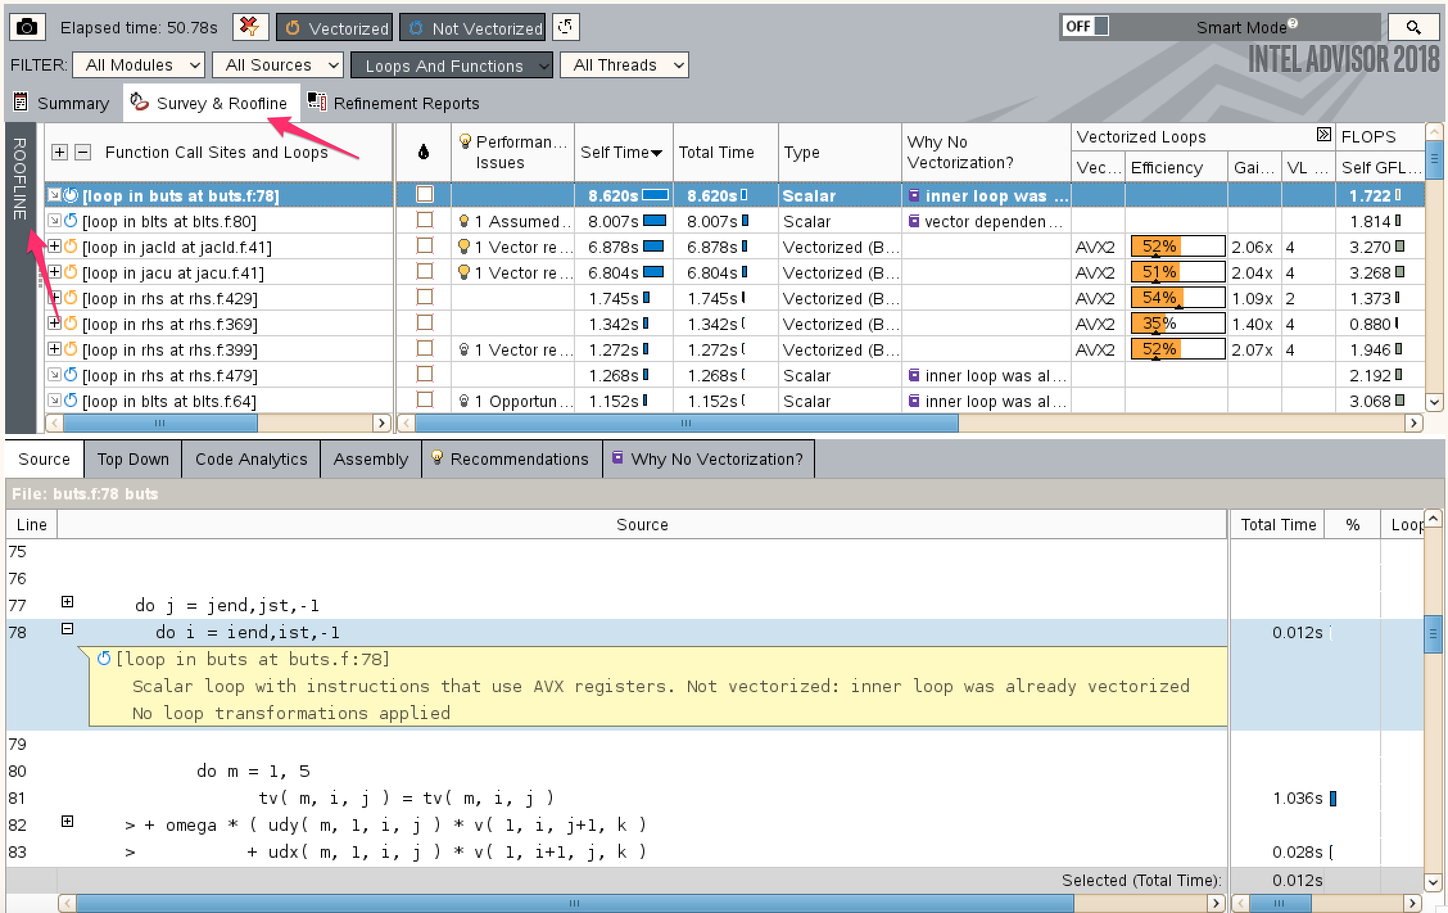Click lightbulb icon in blts.f:64 row
Viewport: 1448px width, 913px height.
464,401
